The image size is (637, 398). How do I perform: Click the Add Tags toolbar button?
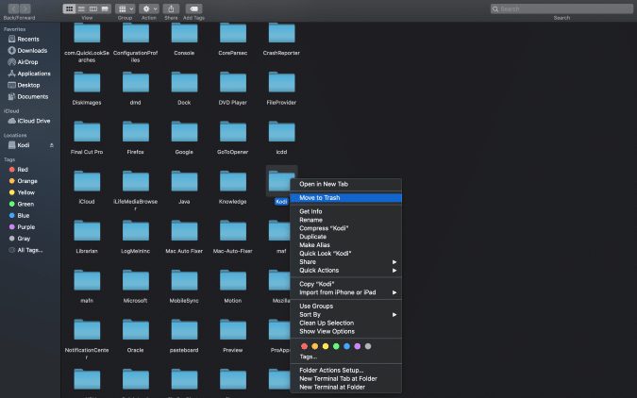(x=193, y=8)
